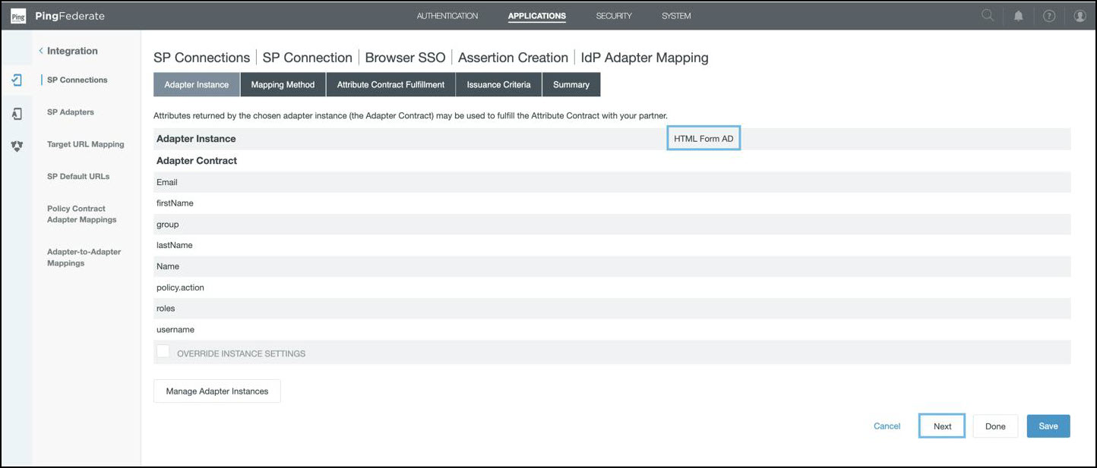The width and height of the screenshot is (1097, 468).
Task: Open the notifications bell icon
Action: coord(1018,16)
